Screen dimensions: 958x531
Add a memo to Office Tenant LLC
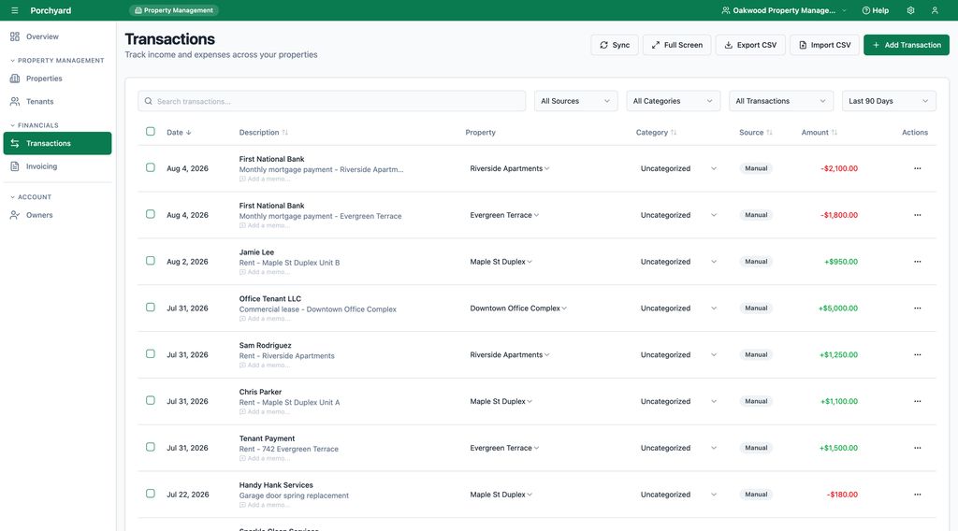pos(265,319)
